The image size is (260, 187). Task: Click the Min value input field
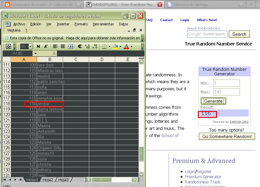226,83
